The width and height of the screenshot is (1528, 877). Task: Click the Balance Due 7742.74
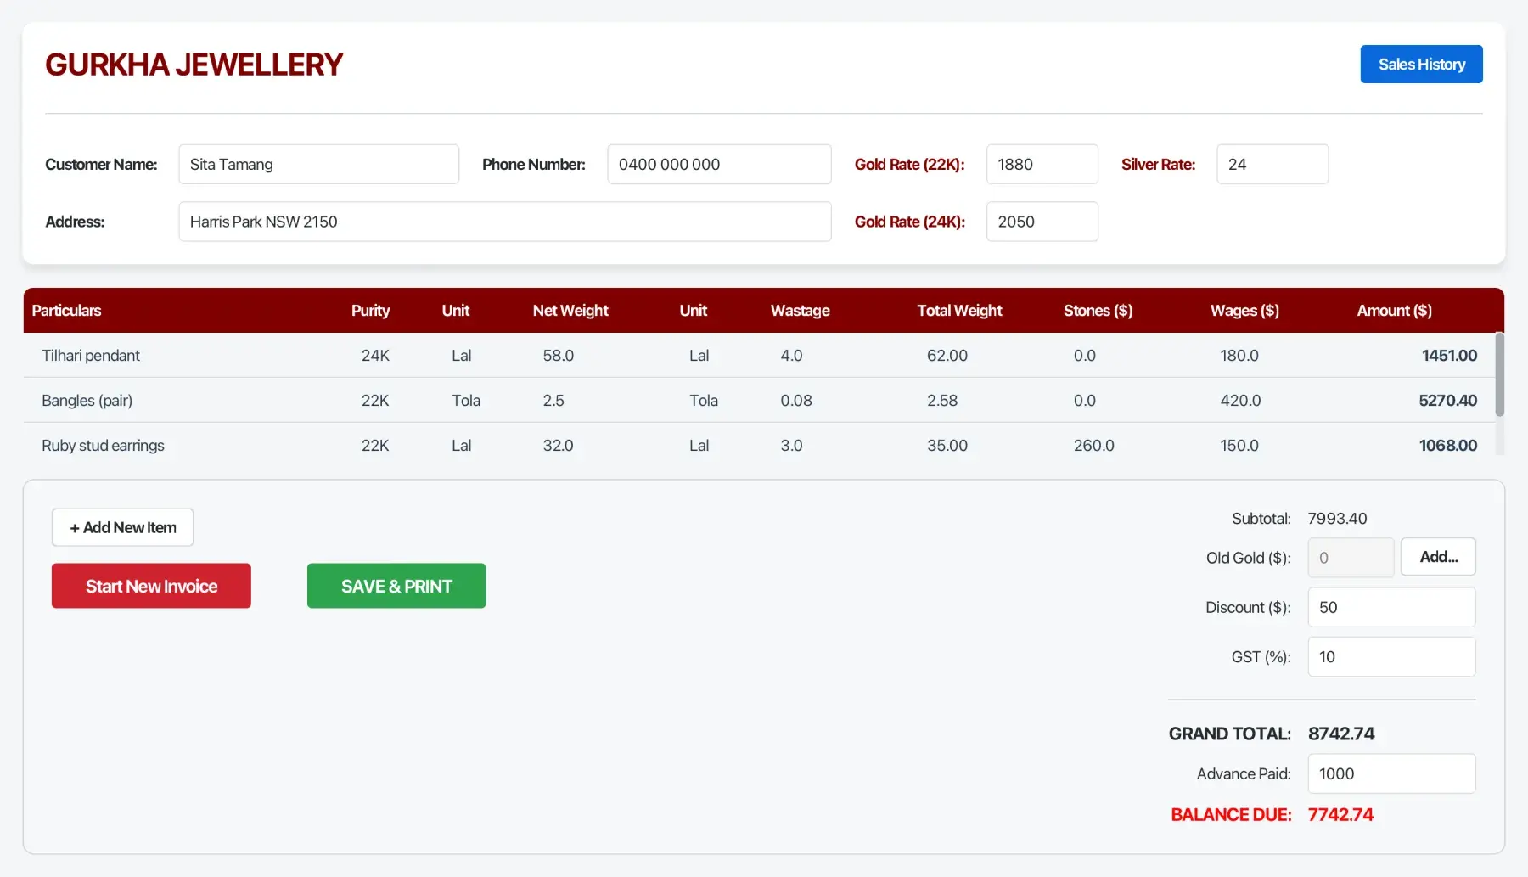coord(1340,814)
